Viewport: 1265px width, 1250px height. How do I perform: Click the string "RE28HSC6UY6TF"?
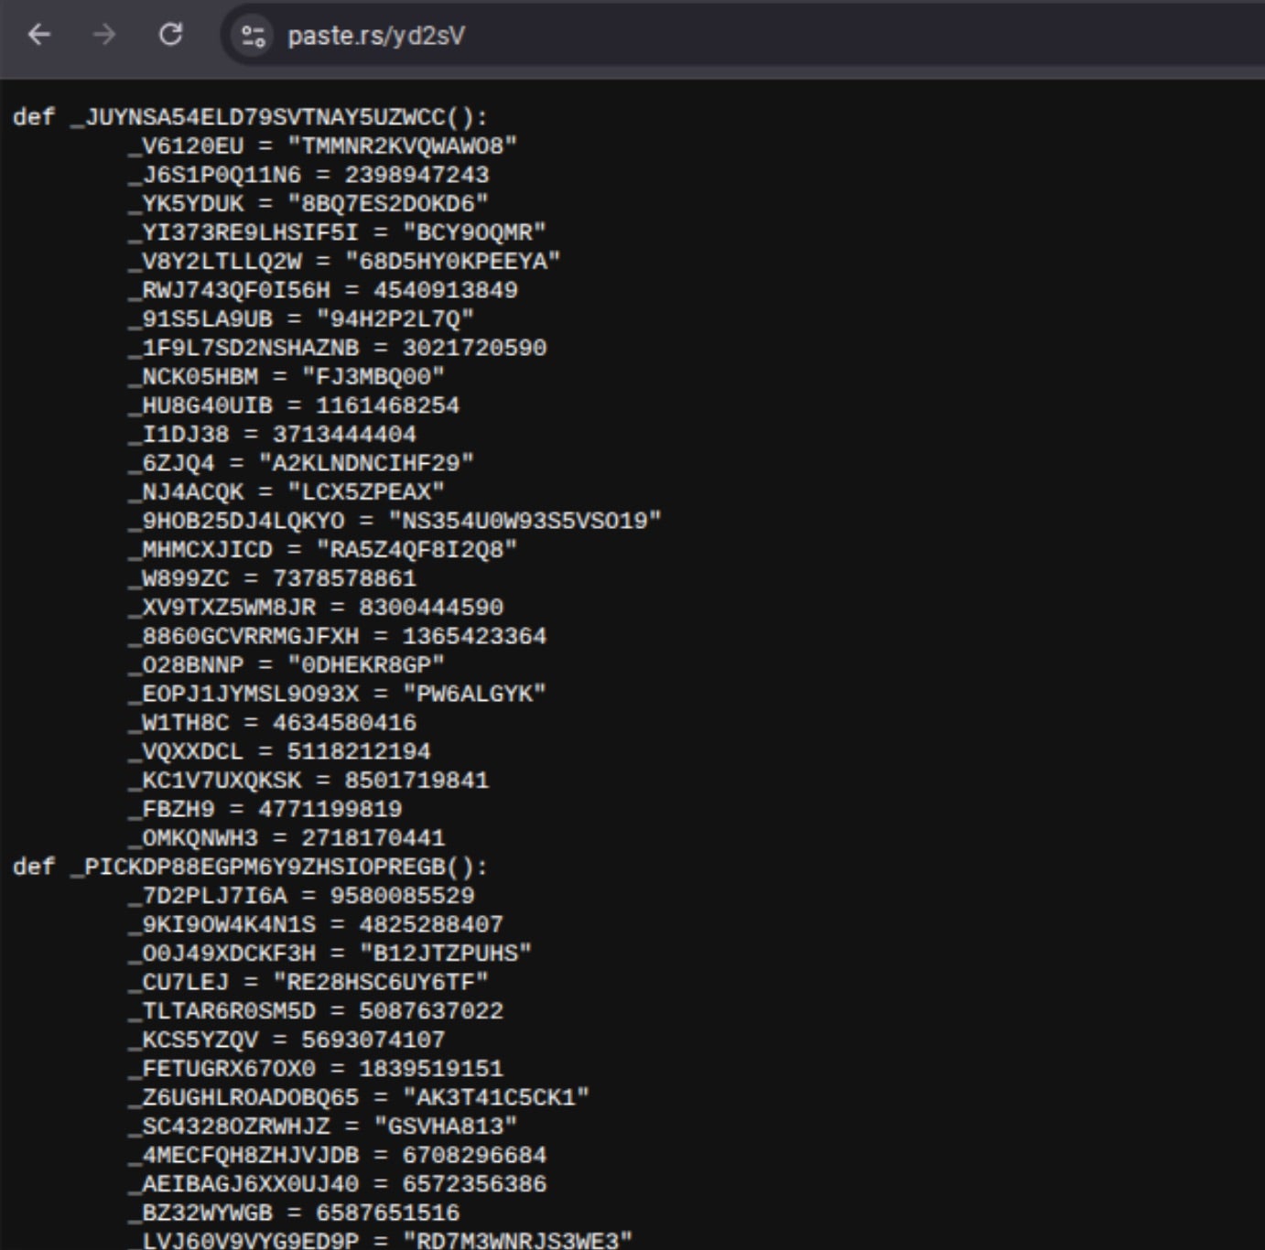pyautogui.click(x=381, y=982)
